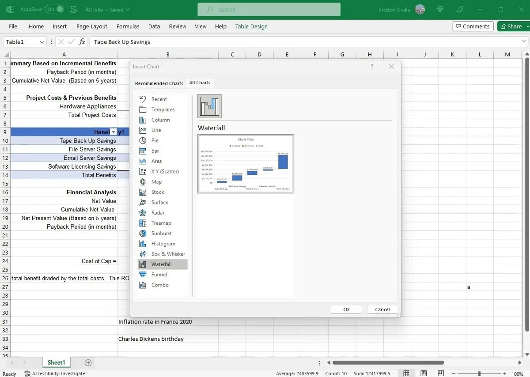530x377 pixels.
Task: Pick the Funnel chart type icon
Action: 143,275
